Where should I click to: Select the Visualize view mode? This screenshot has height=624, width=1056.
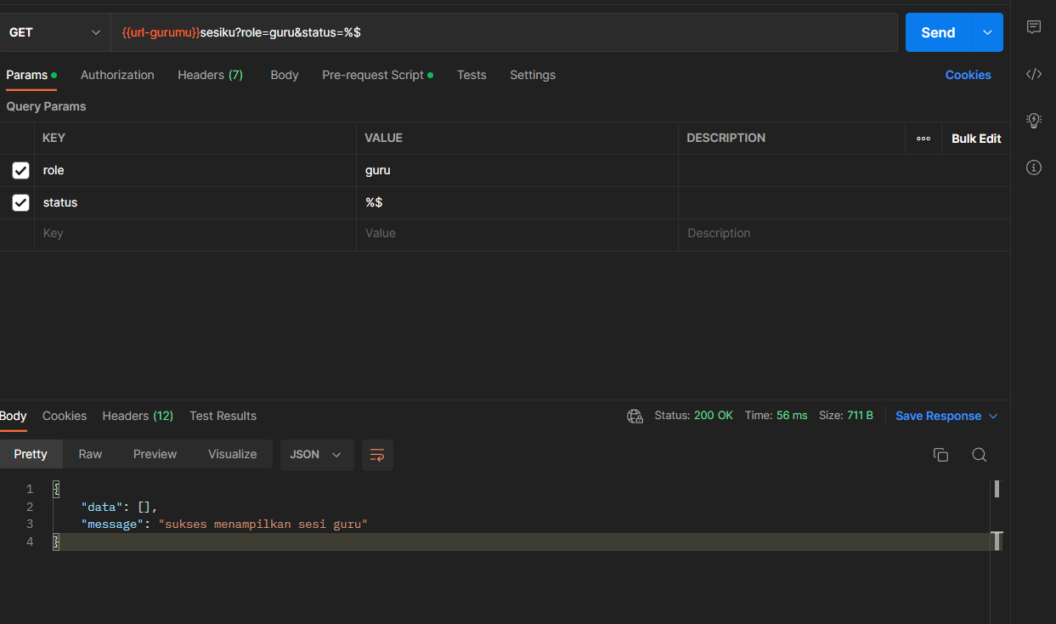232,455
